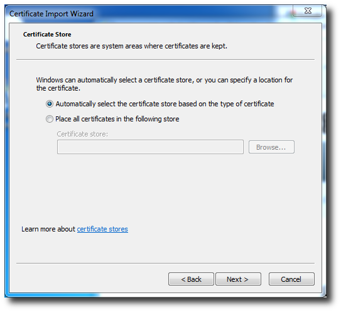The width and height of the screenshot is (341, 312).
Task: Click the filled radio dot for automatic selection
Action: [x=50, y=104]
